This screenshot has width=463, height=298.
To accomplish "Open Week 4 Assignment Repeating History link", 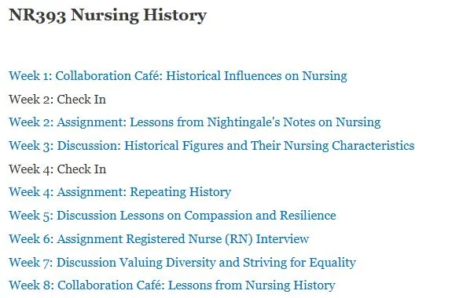I will click(120, 192).
